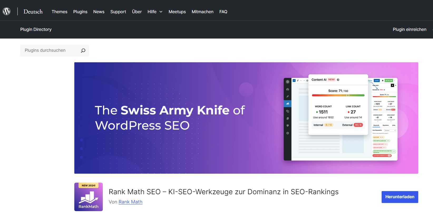Expand the Hilfe dropdown menu
Image resolution: width=433 pixels, height=213 pixels.
(x=155, y=12)
